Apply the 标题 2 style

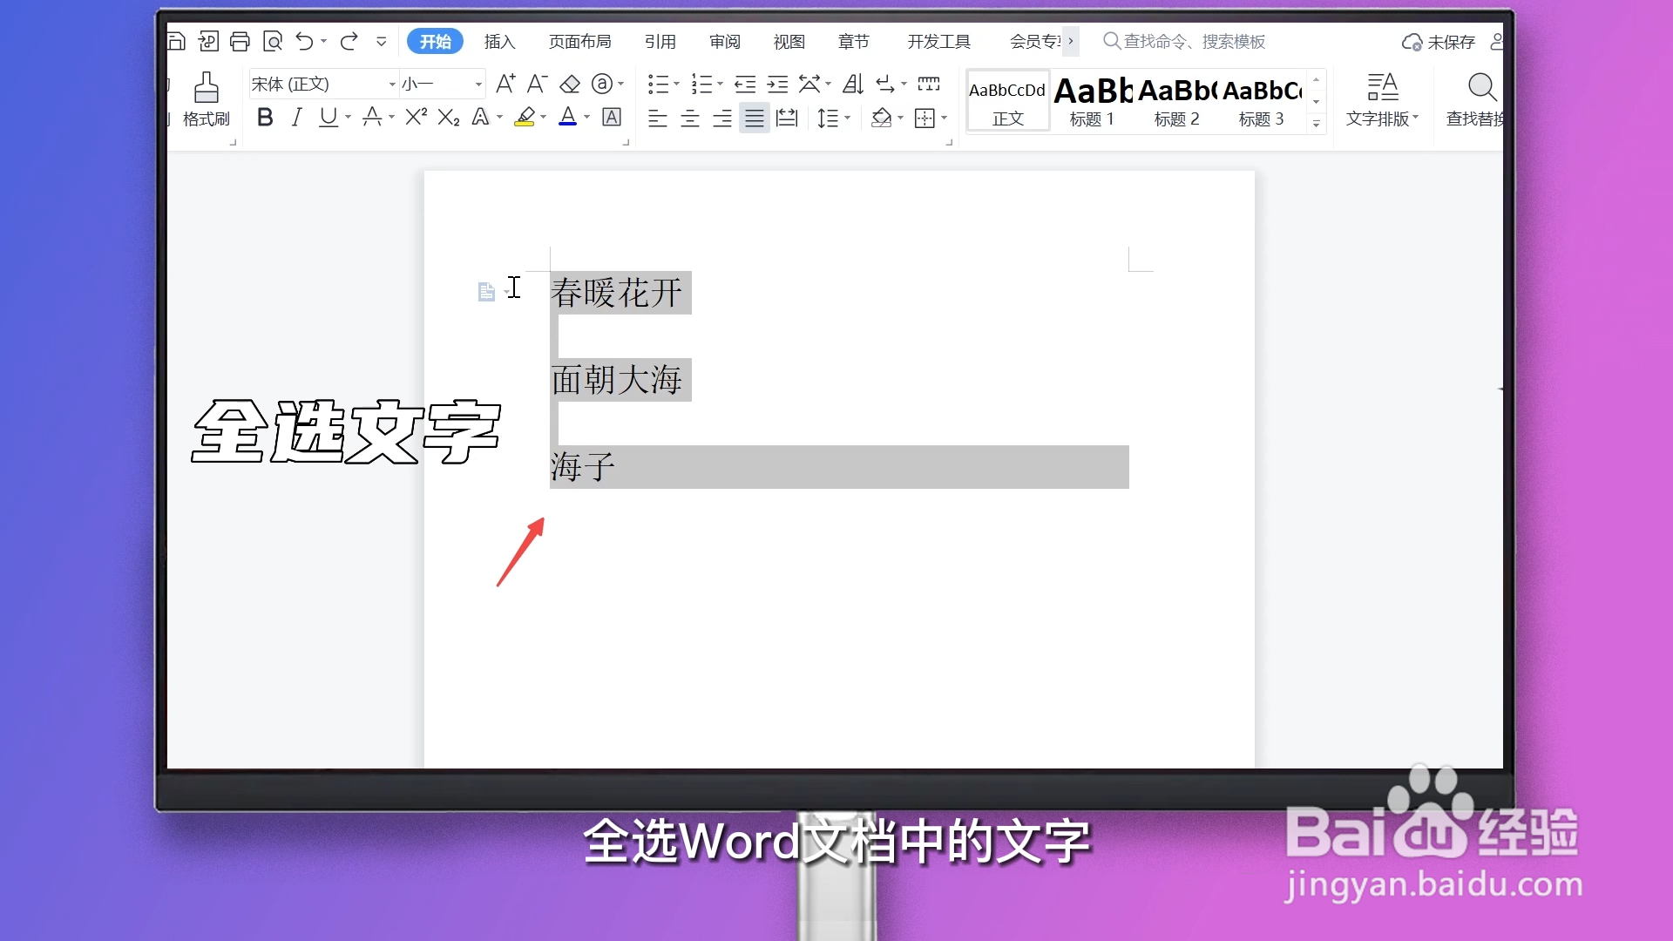point(1176,101)
